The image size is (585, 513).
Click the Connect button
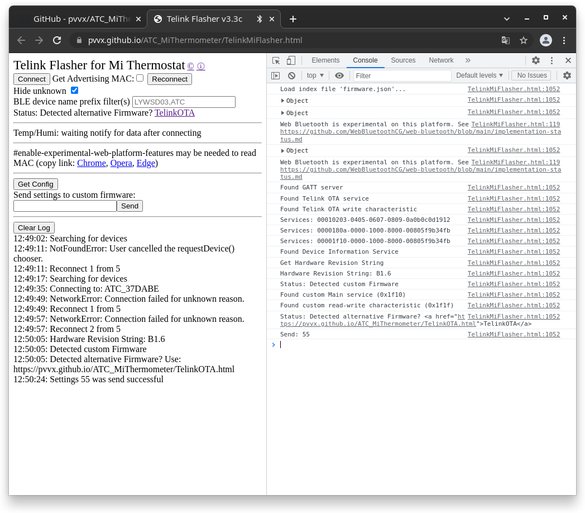[32, 79]
